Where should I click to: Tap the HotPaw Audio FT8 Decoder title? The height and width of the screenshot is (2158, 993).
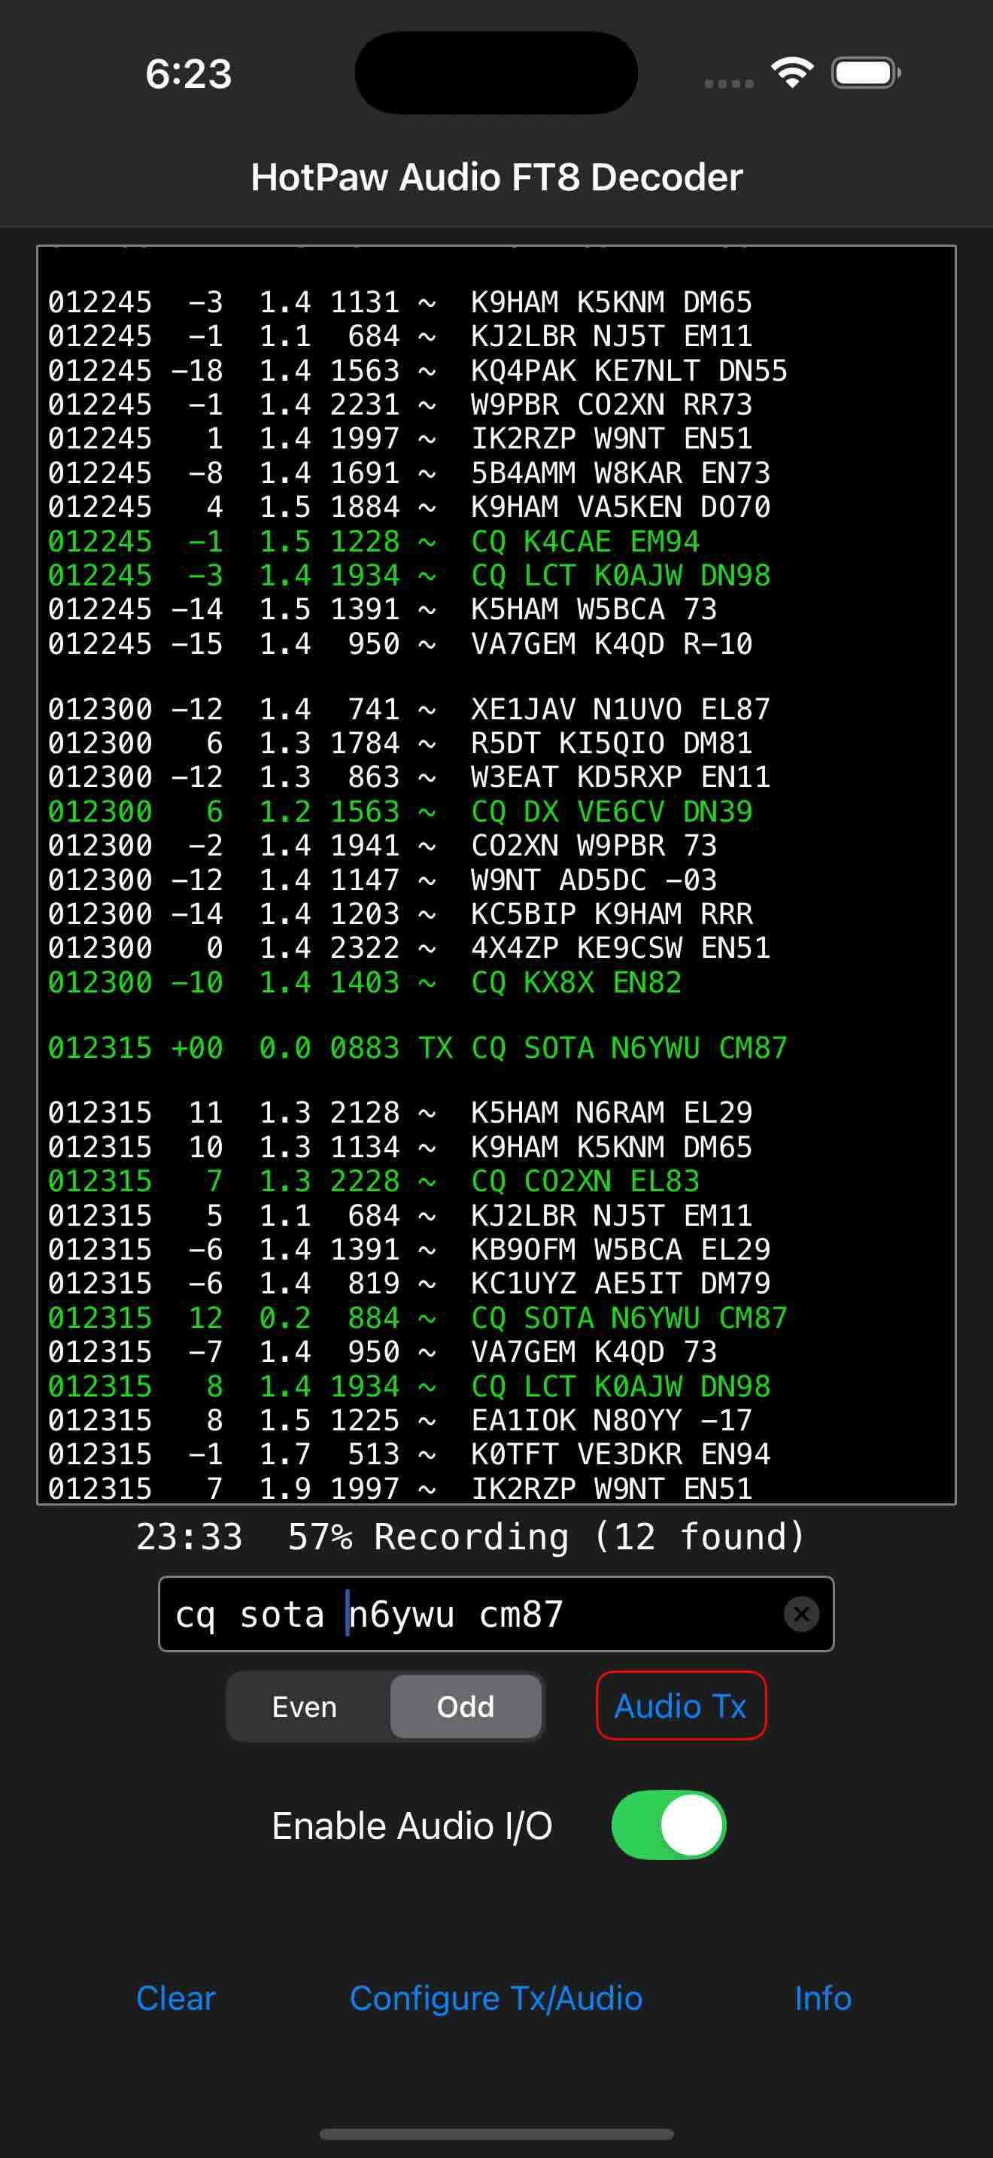click(x=496, y=177)
